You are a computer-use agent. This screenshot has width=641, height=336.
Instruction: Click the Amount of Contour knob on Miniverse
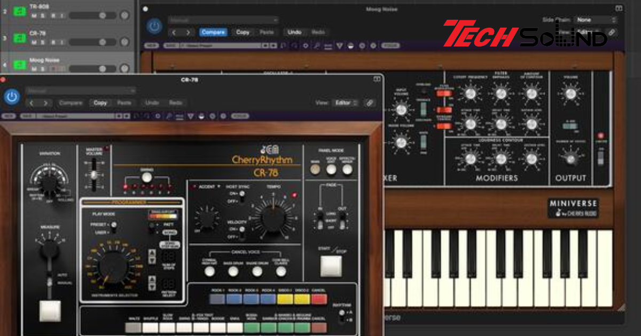click(531, 94)
